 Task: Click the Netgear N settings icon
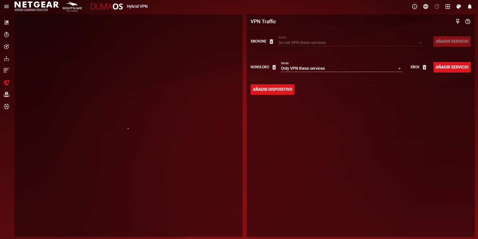[x=7, y=106]
